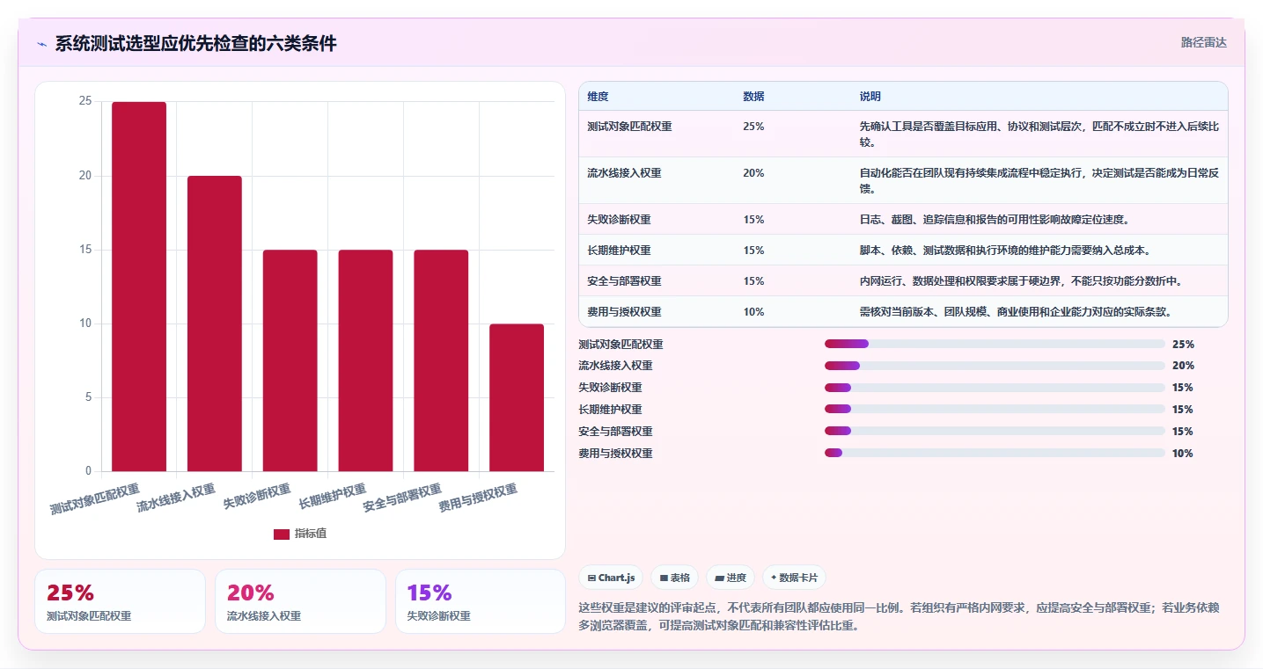
Task: Click the description starting 内网运行、数据处理
Action: 1020,281
